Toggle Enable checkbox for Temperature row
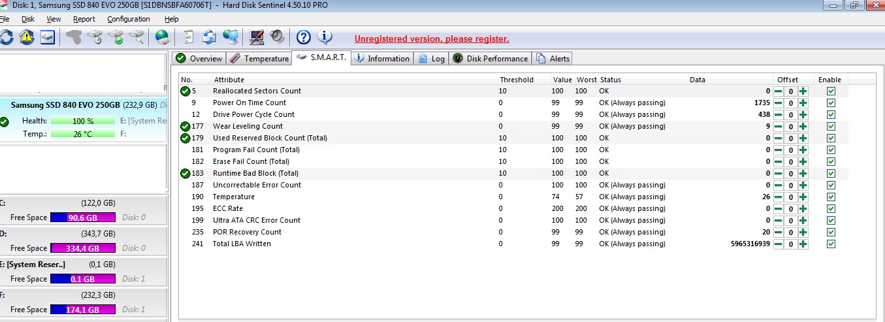The image size is (885, 322). 831,197
